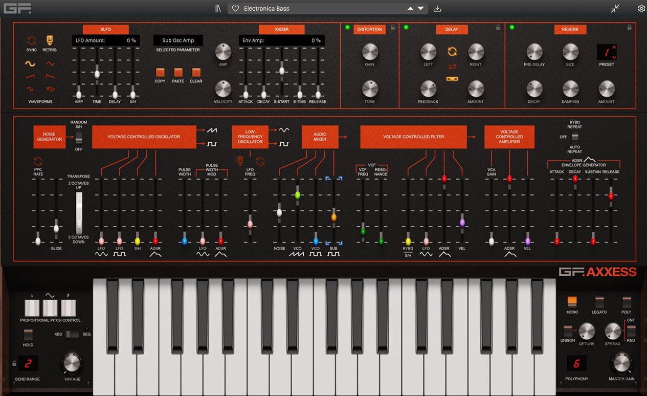The image size is (647, 396).
Task: Flip the Noise Random S/H switch
Action: pos(79,137)
